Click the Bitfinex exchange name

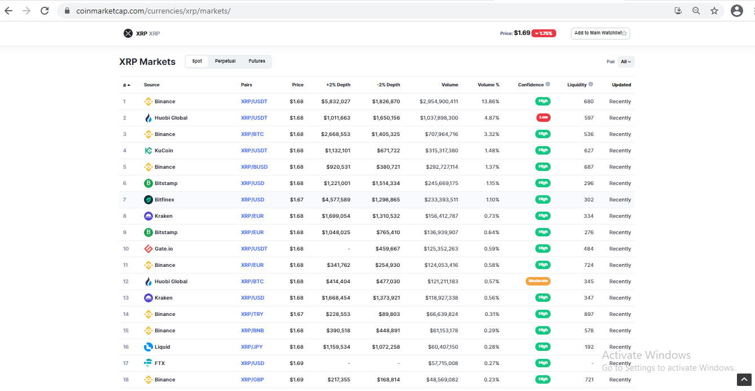click(x=164, y=200)
